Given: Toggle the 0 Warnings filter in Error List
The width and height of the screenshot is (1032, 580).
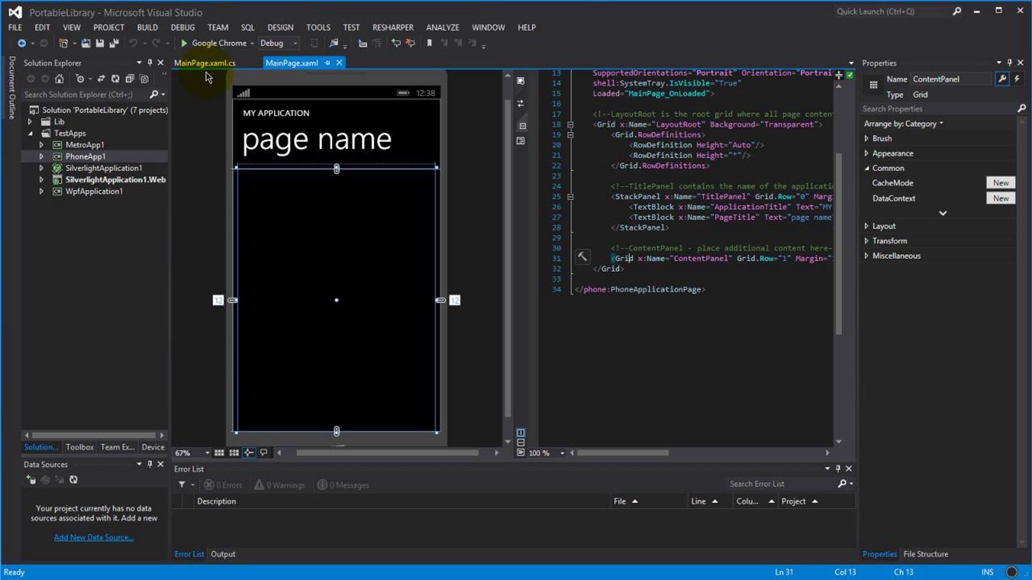Looking at the screenshot, I should click(279, 485).
